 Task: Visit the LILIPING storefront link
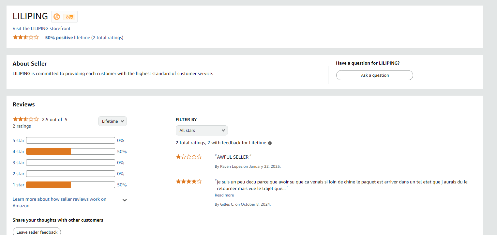point(41,28)
